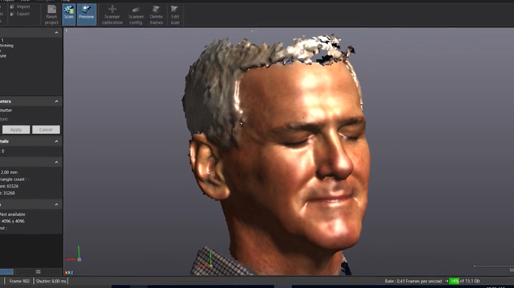Click the X axis view button
The width and height of the screenshot is (514, 288).
(x=66, y=273)
